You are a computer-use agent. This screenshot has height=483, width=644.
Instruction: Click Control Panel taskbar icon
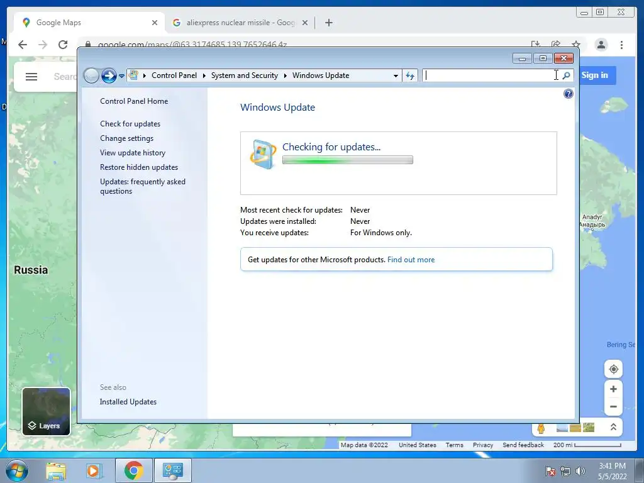(172, 470)
